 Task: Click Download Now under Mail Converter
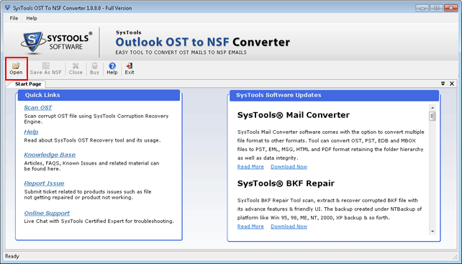coord(289,167)
